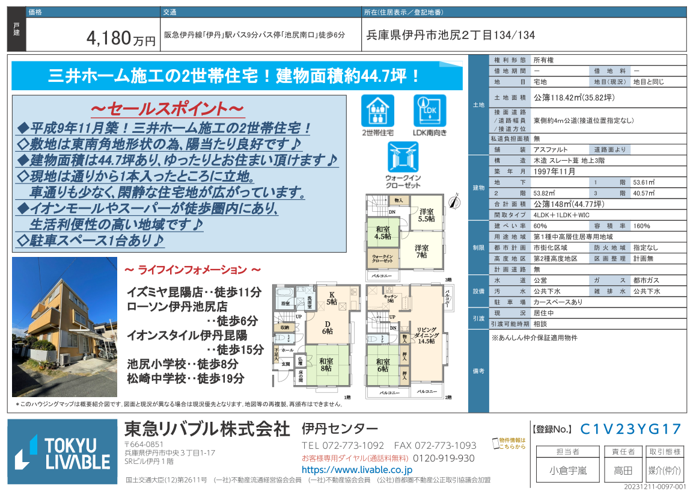Click the セールスポイント heading

pos(166,109)
